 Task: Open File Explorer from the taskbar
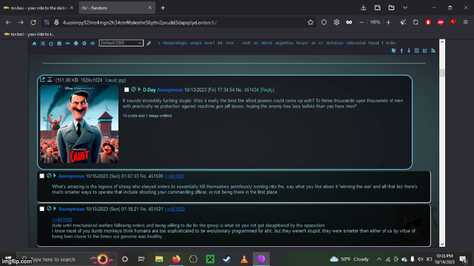pos(159,259)
